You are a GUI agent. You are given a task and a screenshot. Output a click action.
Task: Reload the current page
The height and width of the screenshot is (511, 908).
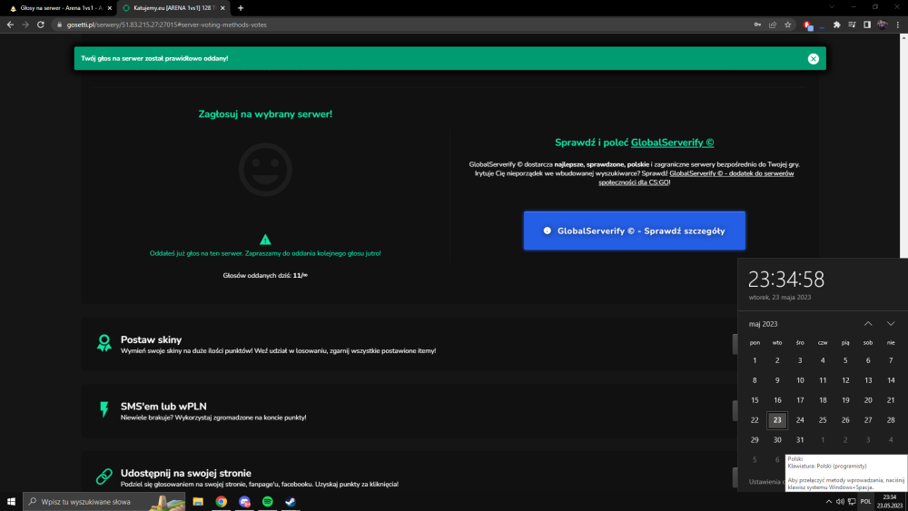(41, 25)
